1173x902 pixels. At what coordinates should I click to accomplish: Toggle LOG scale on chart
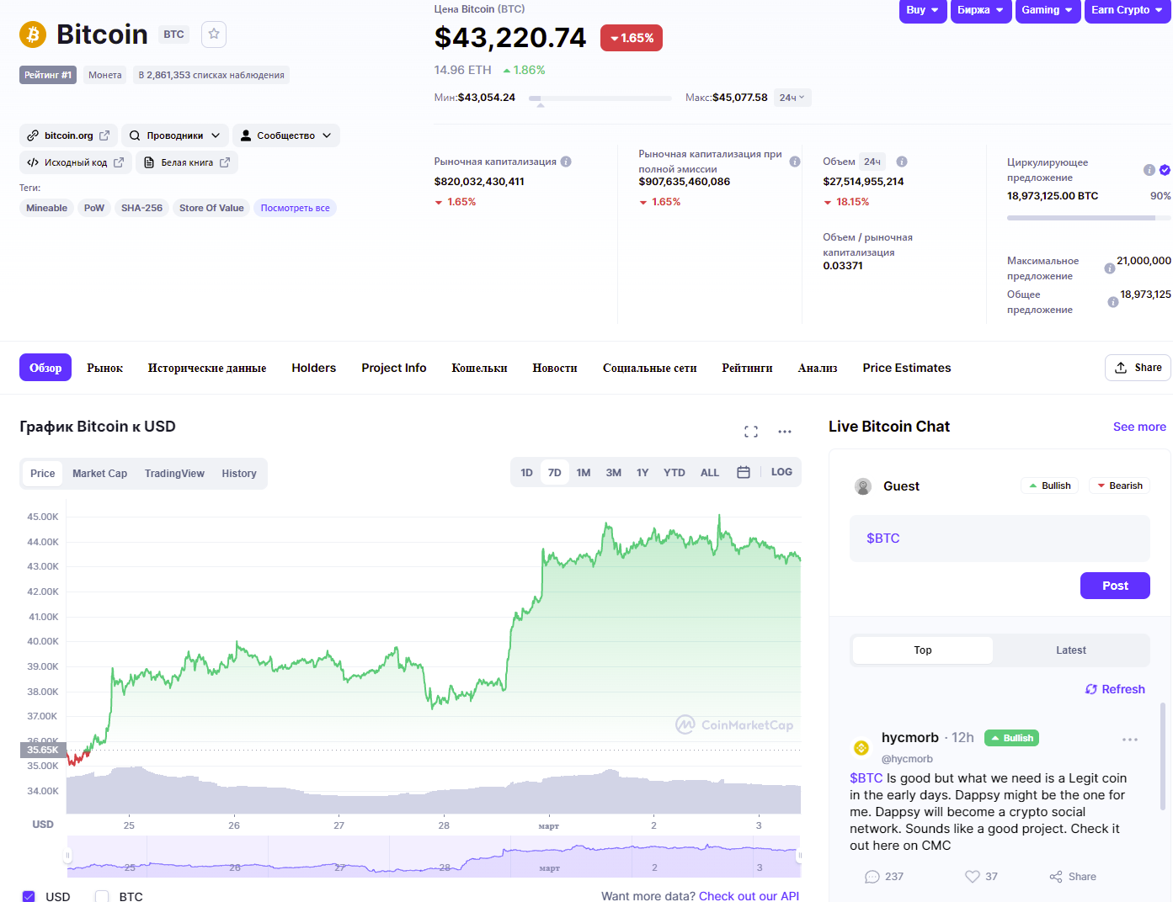point(781,472)
